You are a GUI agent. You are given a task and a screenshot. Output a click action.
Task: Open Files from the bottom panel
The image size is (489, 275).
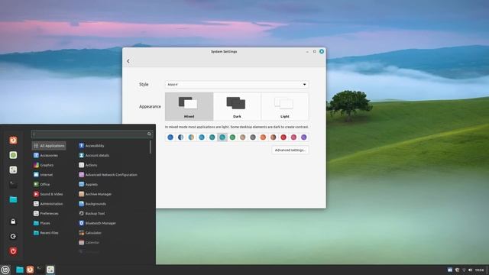point(20,270)
